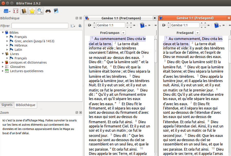
Task: Select the Latin language tree item
Action: click(18, 49)
